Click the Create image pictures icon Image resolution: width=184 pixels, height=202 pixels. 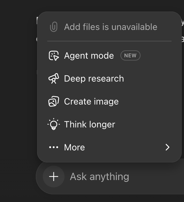(x=54, y=101)
